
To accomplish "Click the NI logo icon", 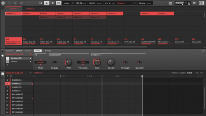I will point(201,3).
